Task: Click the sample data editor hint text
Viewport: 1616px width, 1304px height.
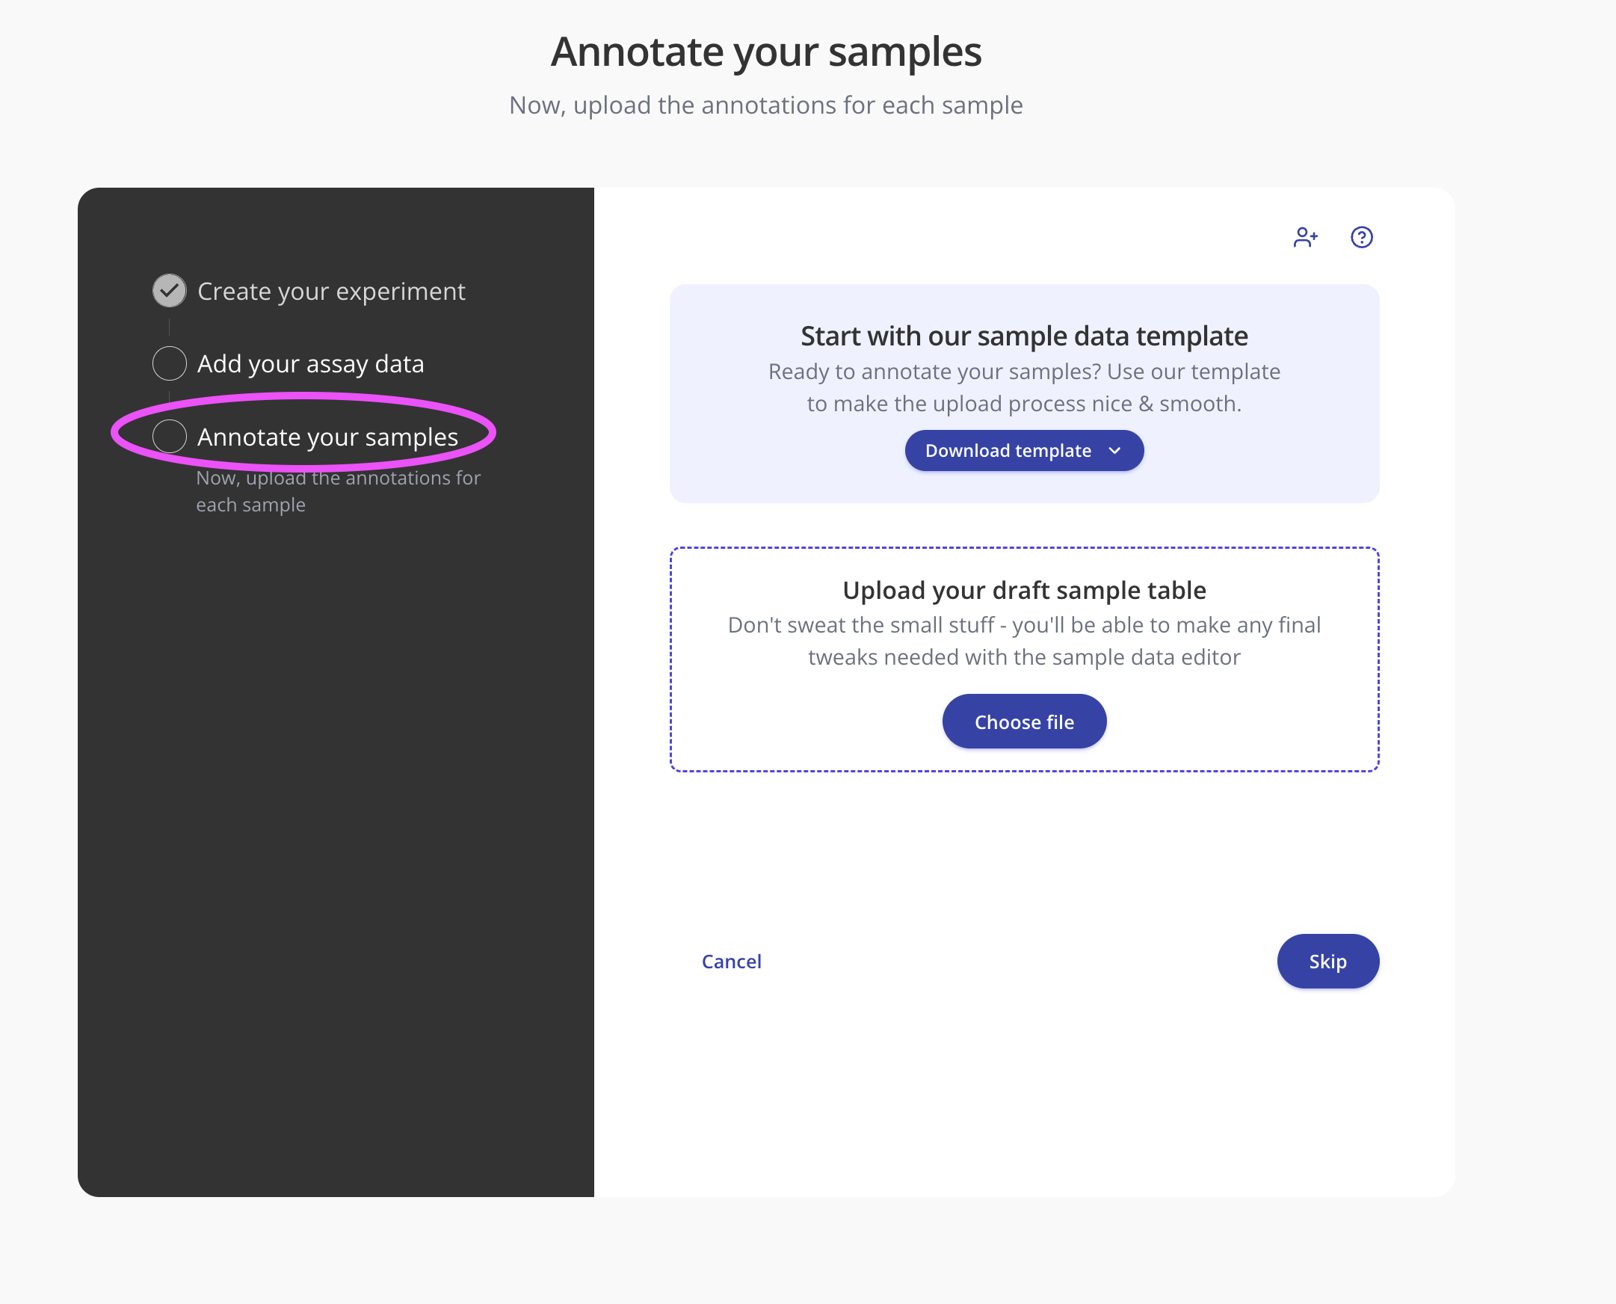Action: pyautogui.click(x=1023, y=641)
